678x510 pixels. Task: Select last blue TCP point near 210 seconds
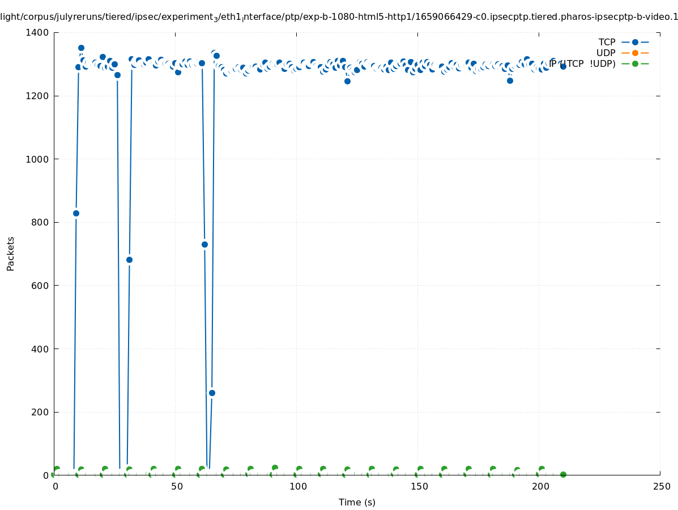tap(563, 66)
